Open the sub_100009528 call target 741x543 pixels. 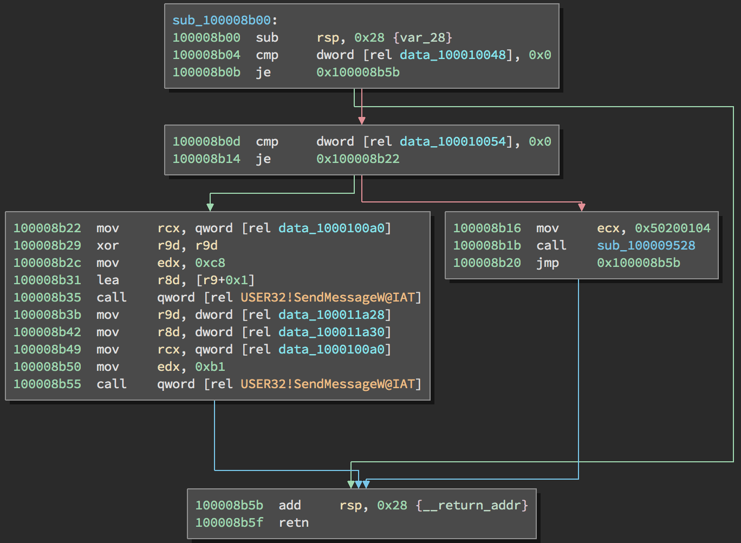coord(646,246)
